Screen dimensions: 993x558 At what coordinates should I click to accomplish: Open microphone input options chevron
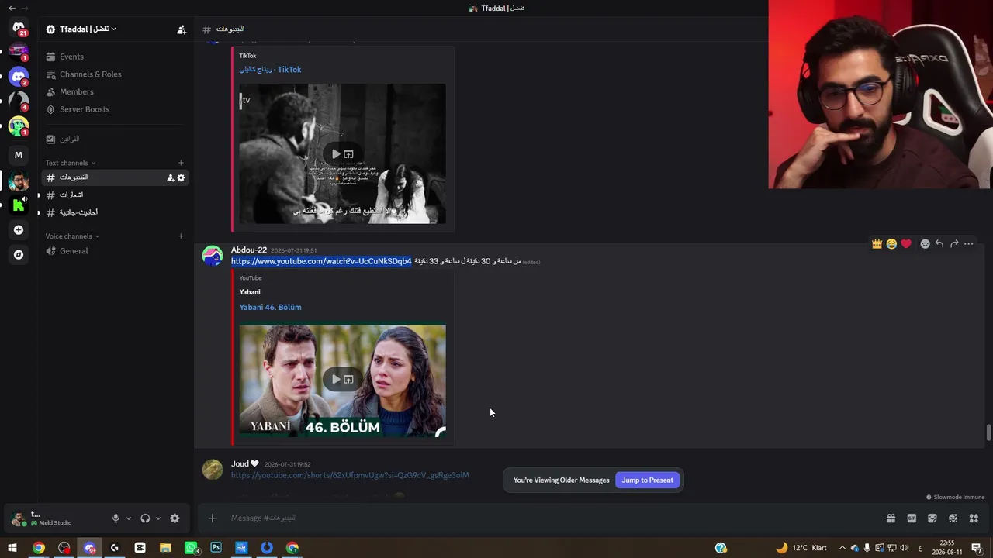pyautogui.click(x=129, y=518)
